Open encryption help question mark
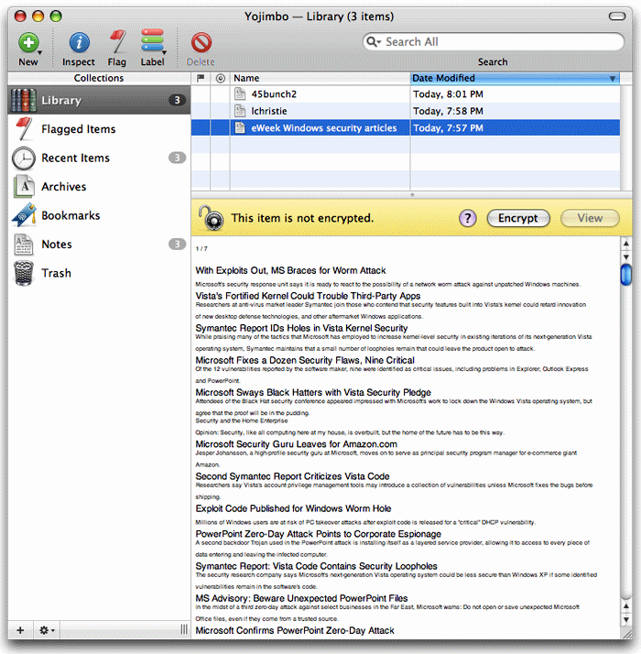641x654 pixels. click(468, 218)
